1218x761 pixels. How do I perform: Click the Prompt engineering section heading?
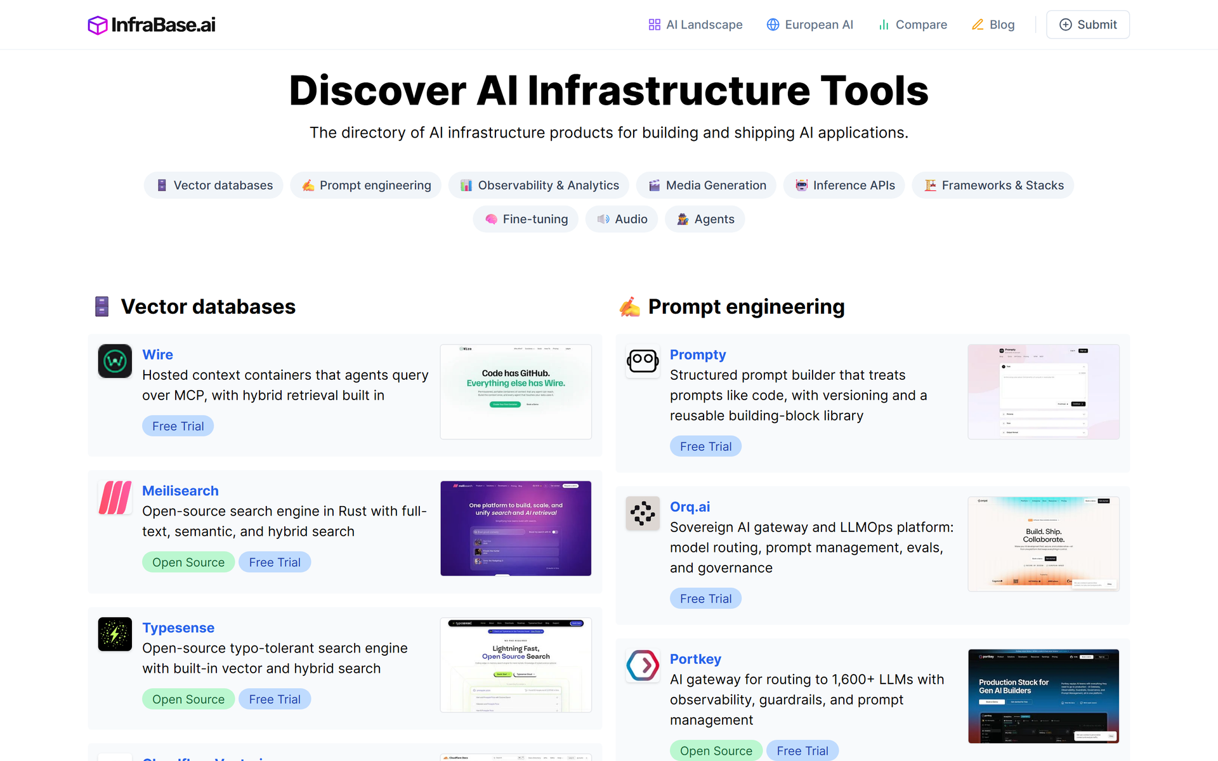click(746, 307)
